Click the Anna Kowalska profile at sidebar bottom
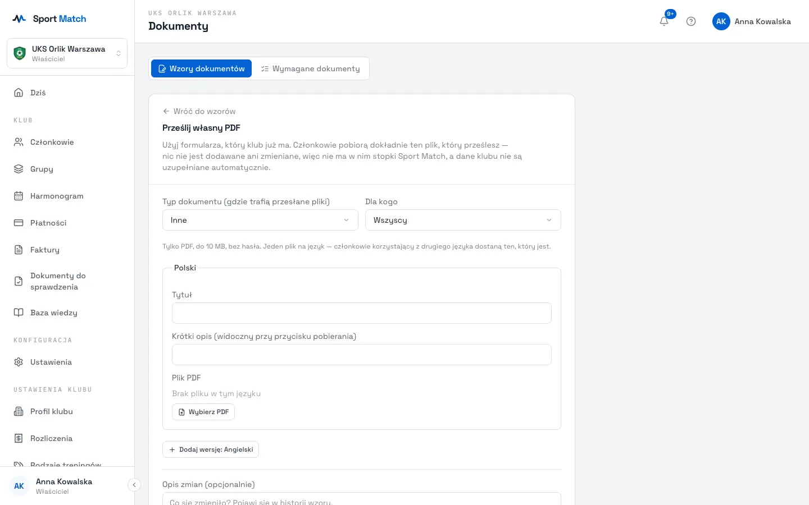 64,486
